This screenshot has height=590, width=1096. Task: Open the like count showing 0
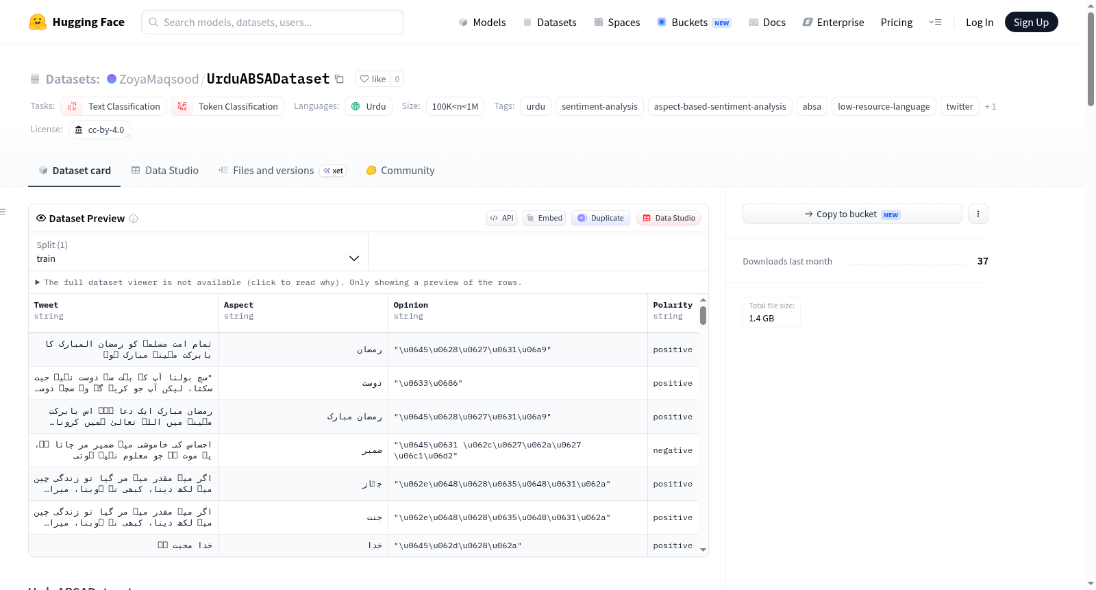pyautogui.click(x=397, y=79)
